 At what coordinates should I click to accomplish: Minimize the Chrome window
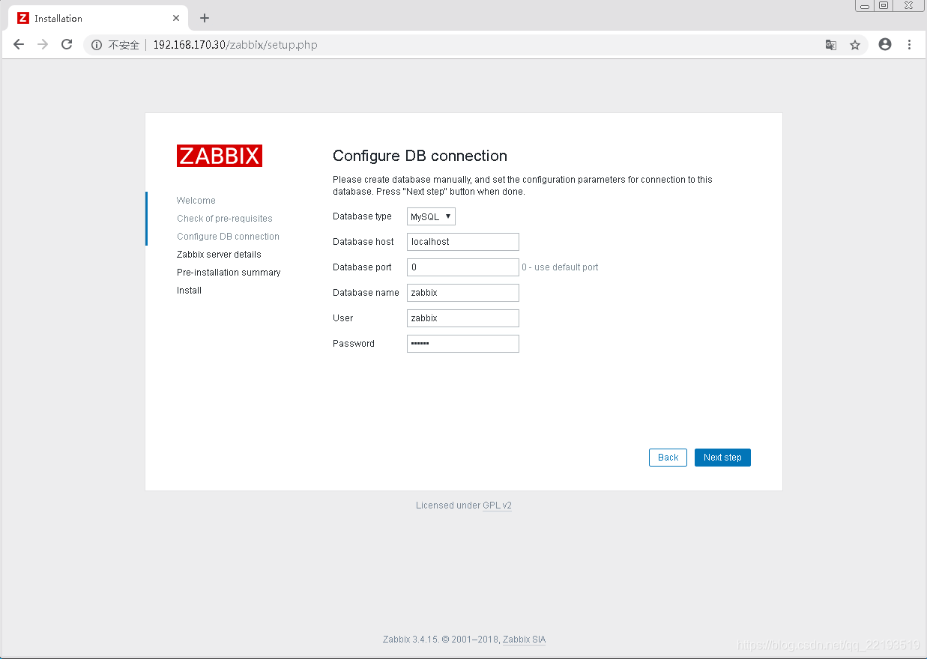tap(865, 5)
